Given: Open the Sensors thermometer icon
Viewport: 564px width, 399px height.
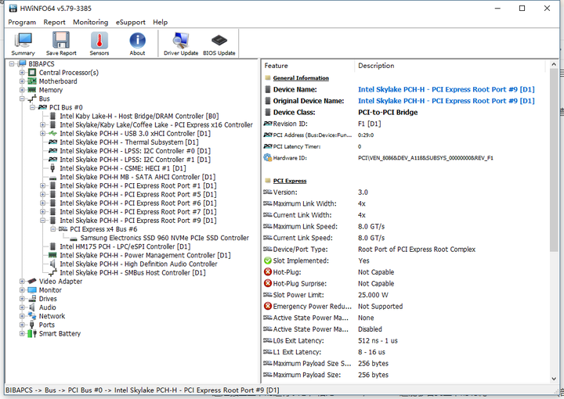Looking at the screenshot, I should tap(99, 40).
